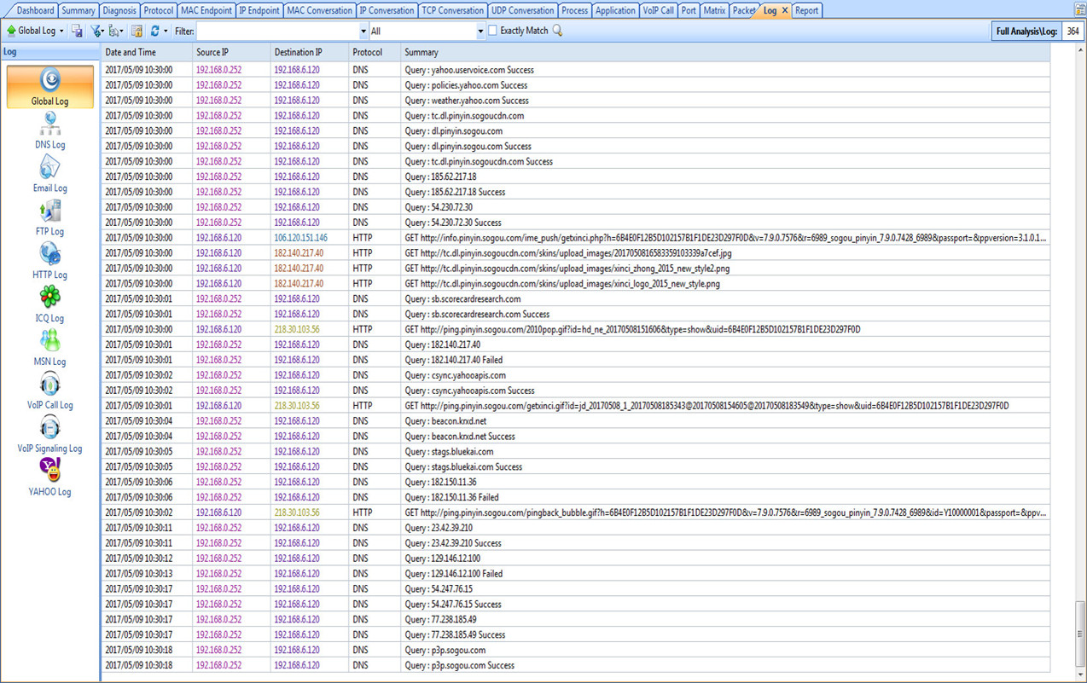Open the DNS Log view

[x=49, y=131]
